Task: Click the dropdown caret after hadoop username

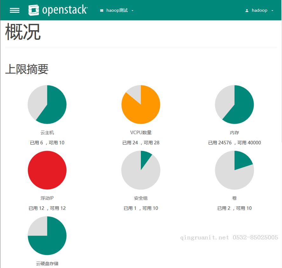Action: [272, 10]
